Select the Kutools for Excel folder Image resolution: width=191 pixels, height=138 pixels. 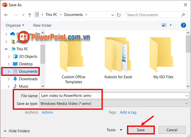point(118,58)
